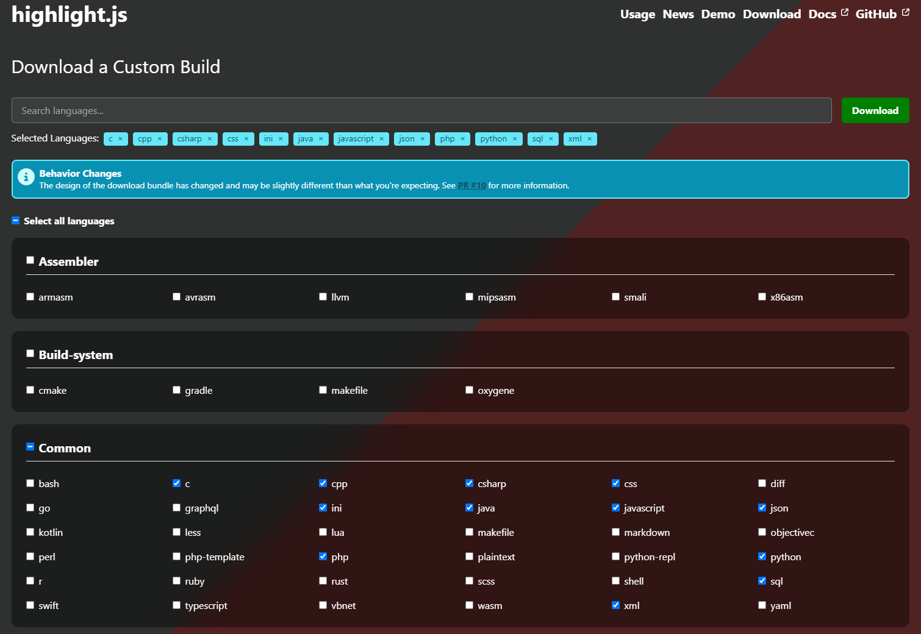Remove the javascript selected tag
The image size is (921, 634).
(382, 139)
